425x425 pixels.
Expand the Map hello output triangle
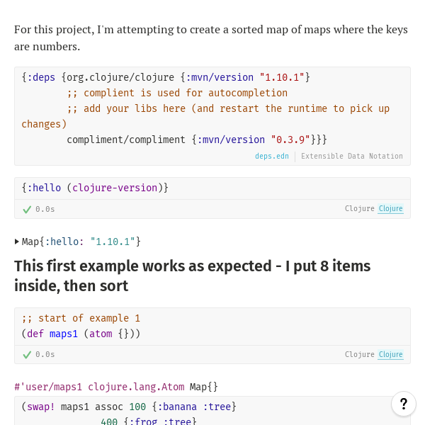point(17,242)
